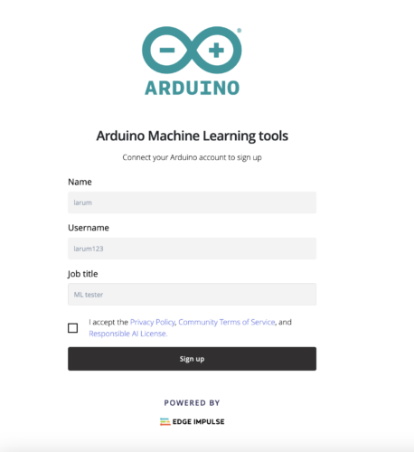Tick the accept terms checkbox
This screenshot has width=414, height=452.
point(72,328)
